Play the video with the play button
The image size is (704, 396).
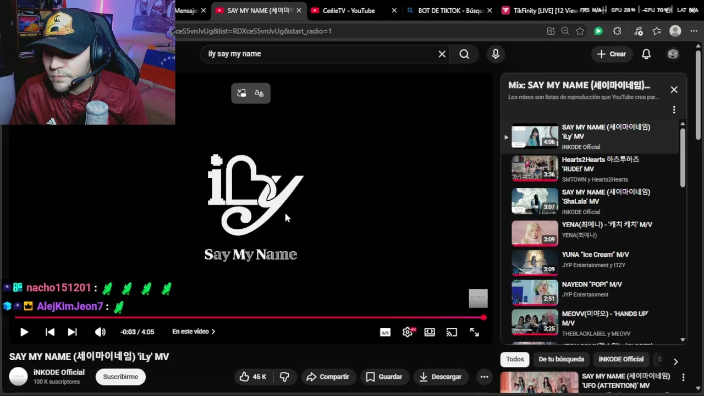coord(24,332)
